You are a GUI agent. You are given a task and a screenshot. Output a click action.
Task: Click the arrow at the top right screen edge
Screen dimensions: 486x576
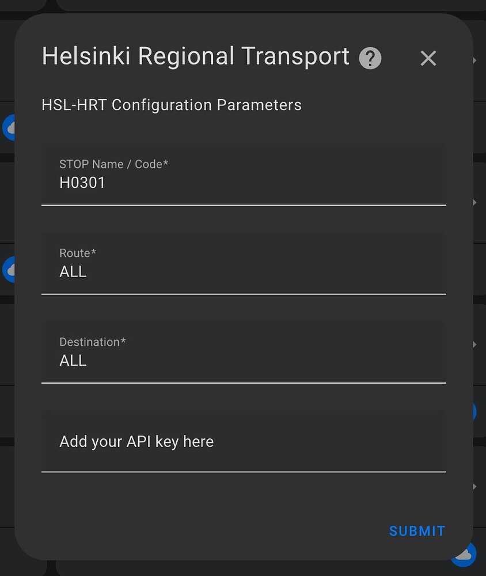pyautogui.click(x=473, y=60)
